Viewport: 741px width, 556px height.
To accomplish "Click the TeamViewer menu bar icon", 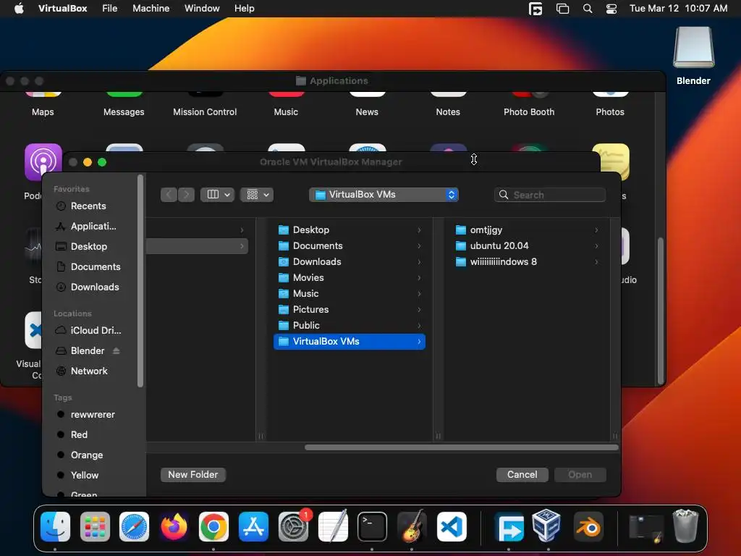I will pyautogui.click(x=535, y=9).
